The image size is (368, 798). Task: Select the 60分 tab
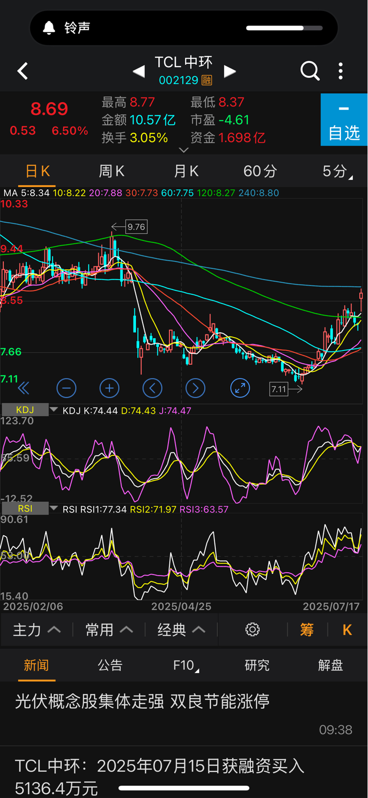260,171
